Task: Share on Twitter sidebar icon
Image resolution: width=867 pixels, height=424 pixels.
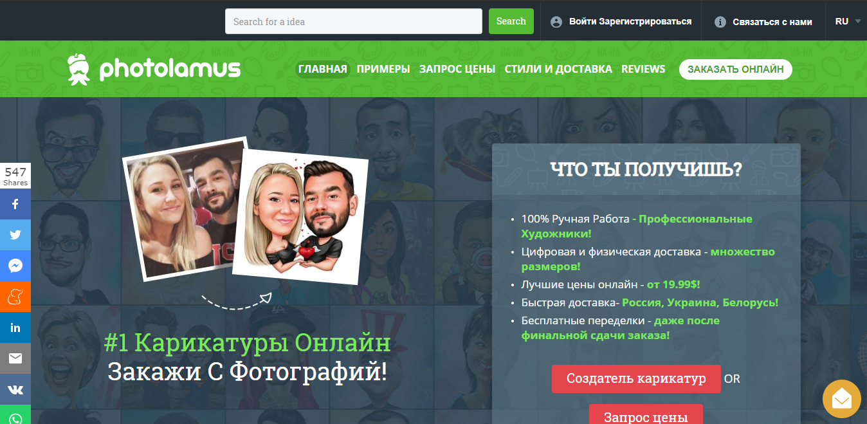Action: (x=15, y=235)
